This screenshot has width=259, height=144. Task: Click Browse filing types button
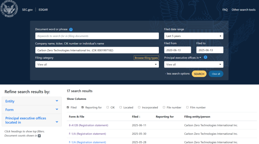[x=146, y=58]
